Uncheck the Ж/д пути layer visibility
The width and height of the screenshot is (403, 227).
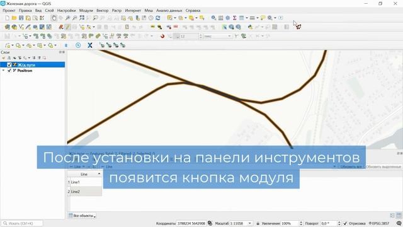click(x=9, y=64)
